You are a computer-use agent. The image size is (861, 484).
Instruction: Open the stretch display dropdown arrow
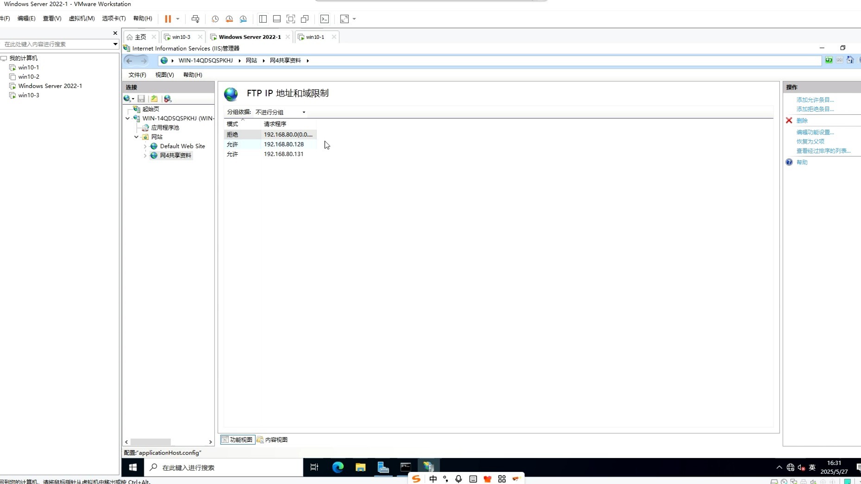354,19
